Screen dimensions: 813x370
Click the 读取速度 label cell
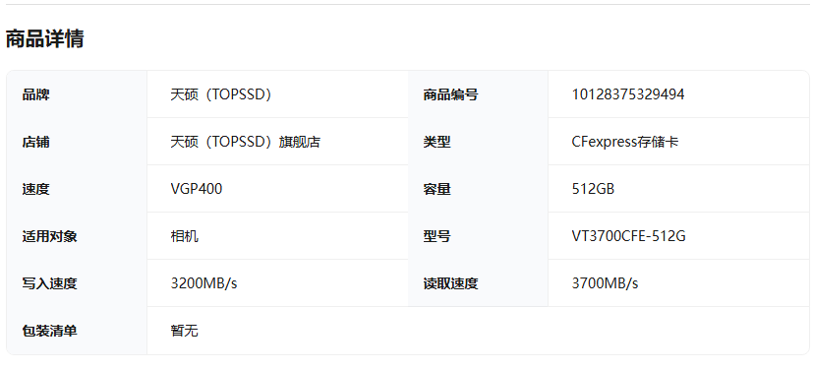point(478,283)
